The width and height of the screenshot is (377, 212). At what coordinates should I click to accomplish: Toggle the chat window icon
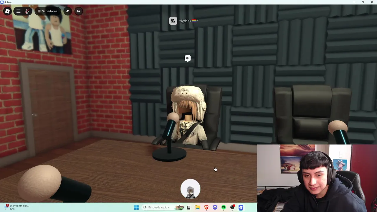click(79, 11)
